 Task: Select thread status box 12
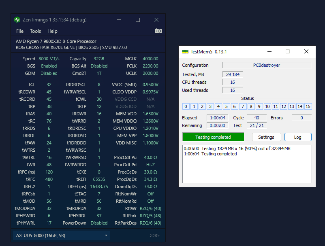click(x=284, y=106)
